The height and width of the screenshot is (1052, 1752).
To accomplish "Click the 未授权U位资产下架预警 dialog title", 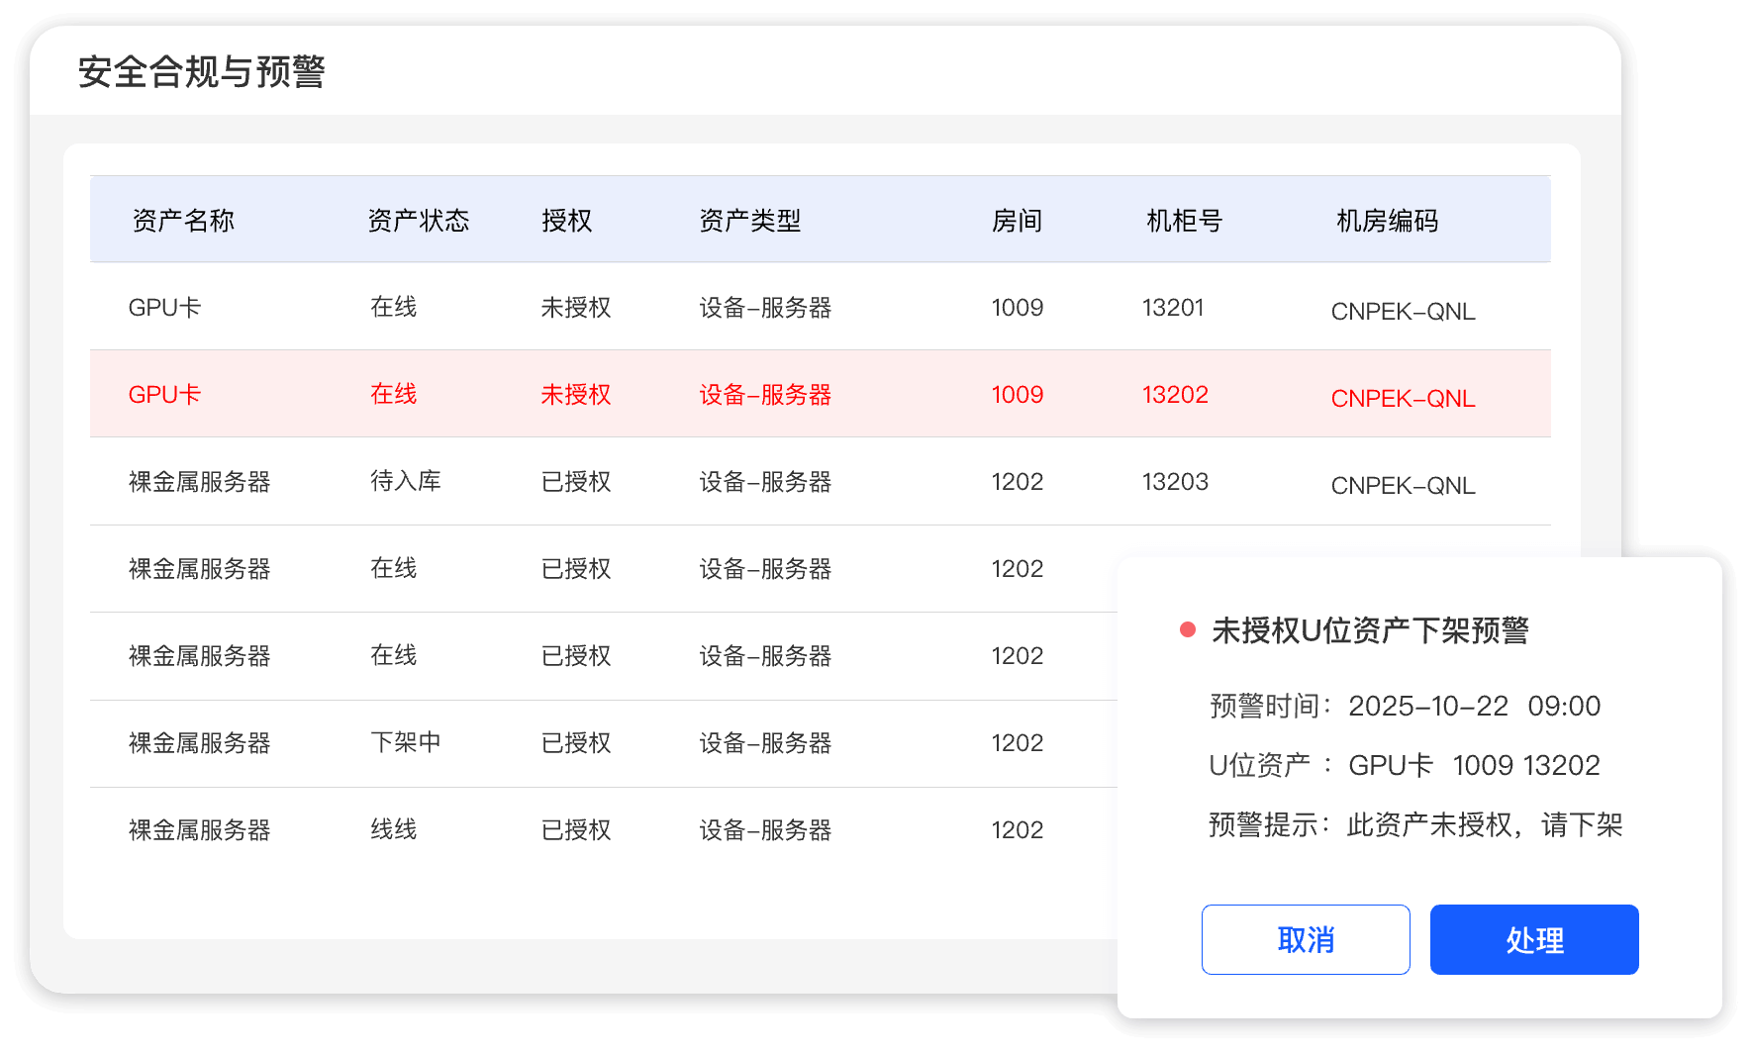I will coord(1370,630).
